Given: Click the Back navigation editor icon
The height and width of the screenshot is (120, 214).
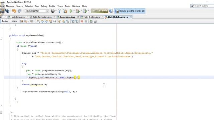Looking at the screenshot, I should (x=26, y=21).
